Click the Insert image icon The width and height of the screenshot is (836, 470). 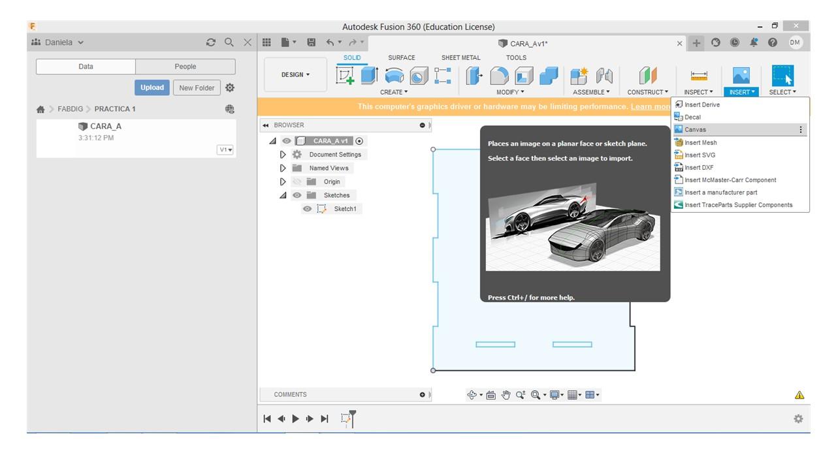click(x=741, y=76)
